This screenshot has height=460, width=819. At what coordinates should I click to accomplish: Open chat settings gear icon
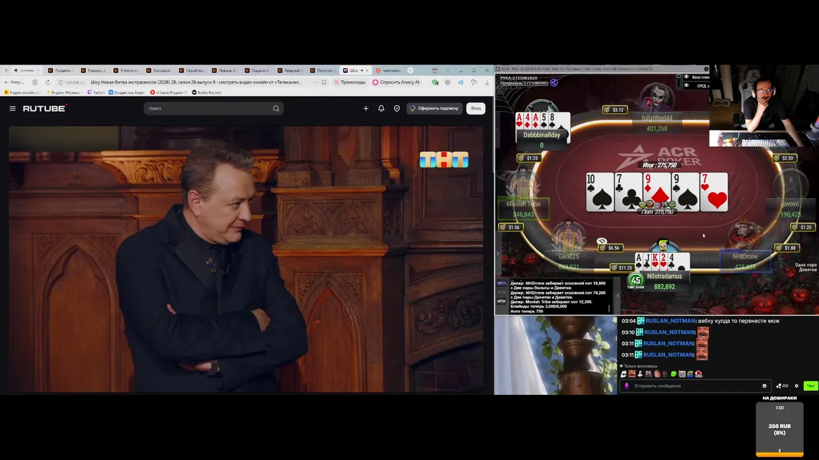coord(797,386)
